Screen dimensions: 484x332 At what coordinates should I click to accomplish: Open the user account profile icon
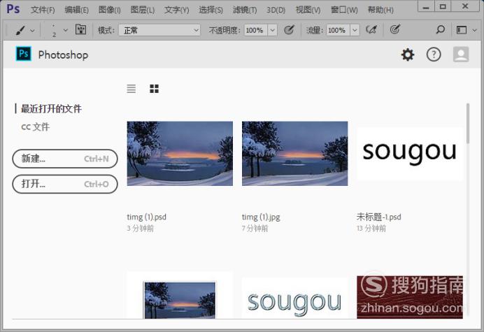click(x=461, y=55)
